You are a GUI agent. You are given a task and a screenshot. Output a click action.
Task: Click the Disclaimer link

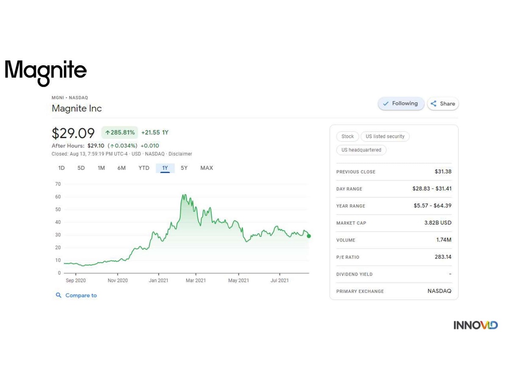tap(180, 154)
